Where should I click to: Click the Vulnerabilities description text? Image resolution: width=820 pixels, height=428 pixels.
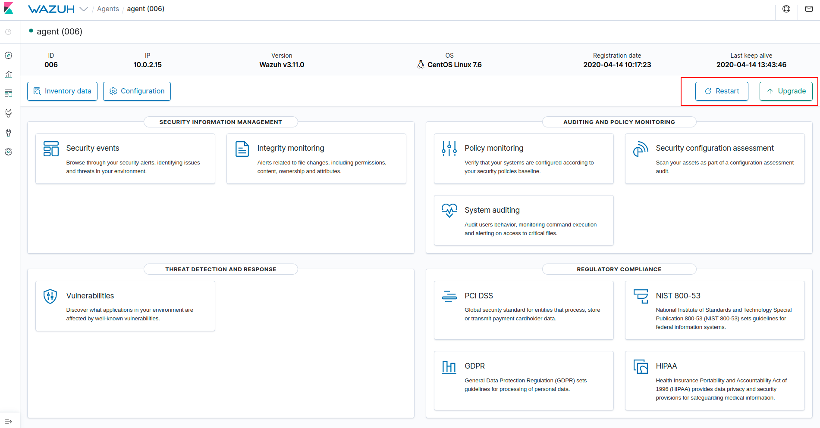coord(129,314)
